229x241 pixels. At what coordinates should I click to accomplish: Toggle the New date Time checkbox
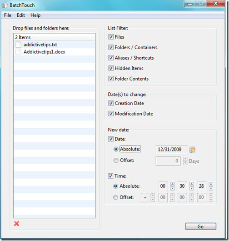110,176
